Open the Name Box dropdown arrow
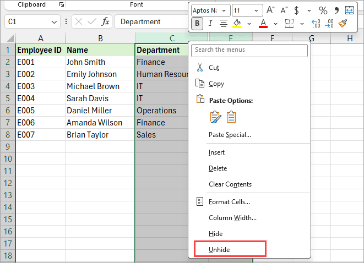 point(54,22)
